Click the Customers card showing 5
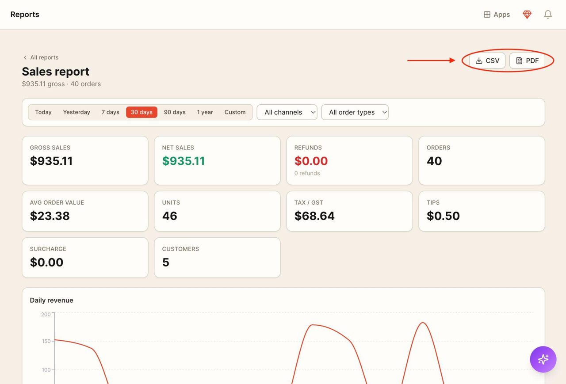The width and height of the screenshot is (566, 384). (217, 258)
